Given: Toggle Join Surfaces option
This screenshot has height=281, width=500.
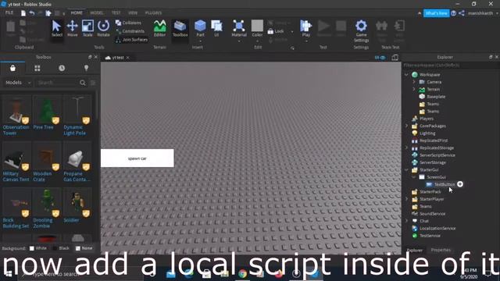Looking at the screenshot, I should (x=131, y=40).
